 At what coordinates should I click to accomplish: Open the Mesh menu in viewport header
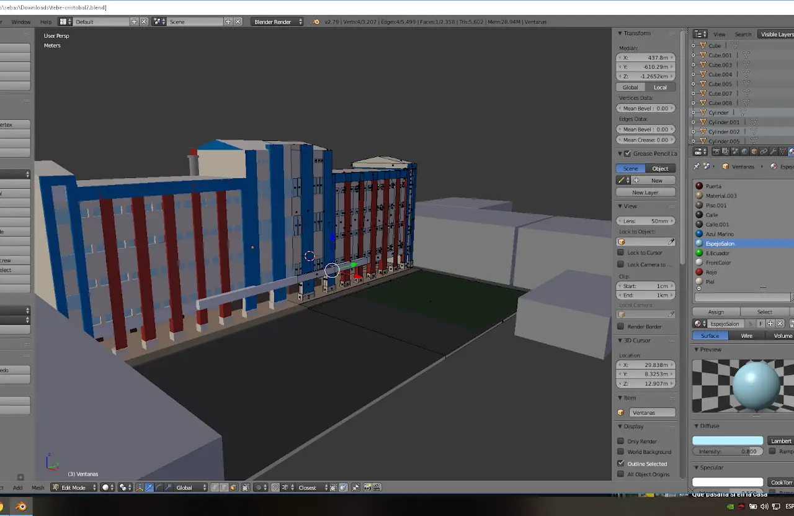point(38,487)
